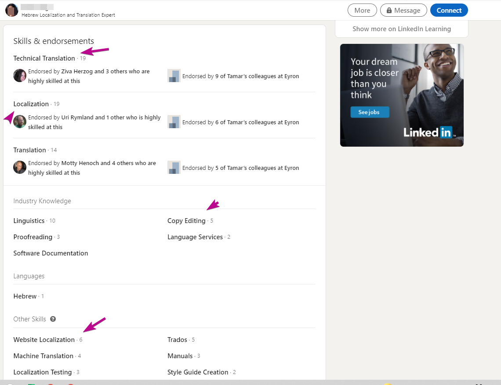This screenshot has height=385, width=501.
Task: Click the Languages section heading
Action: pyautogui.click(x=29, y=276)
